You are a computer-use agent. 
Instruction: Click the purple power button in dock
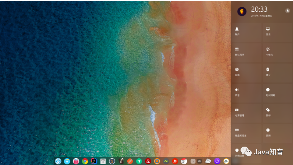click(217, 161)
